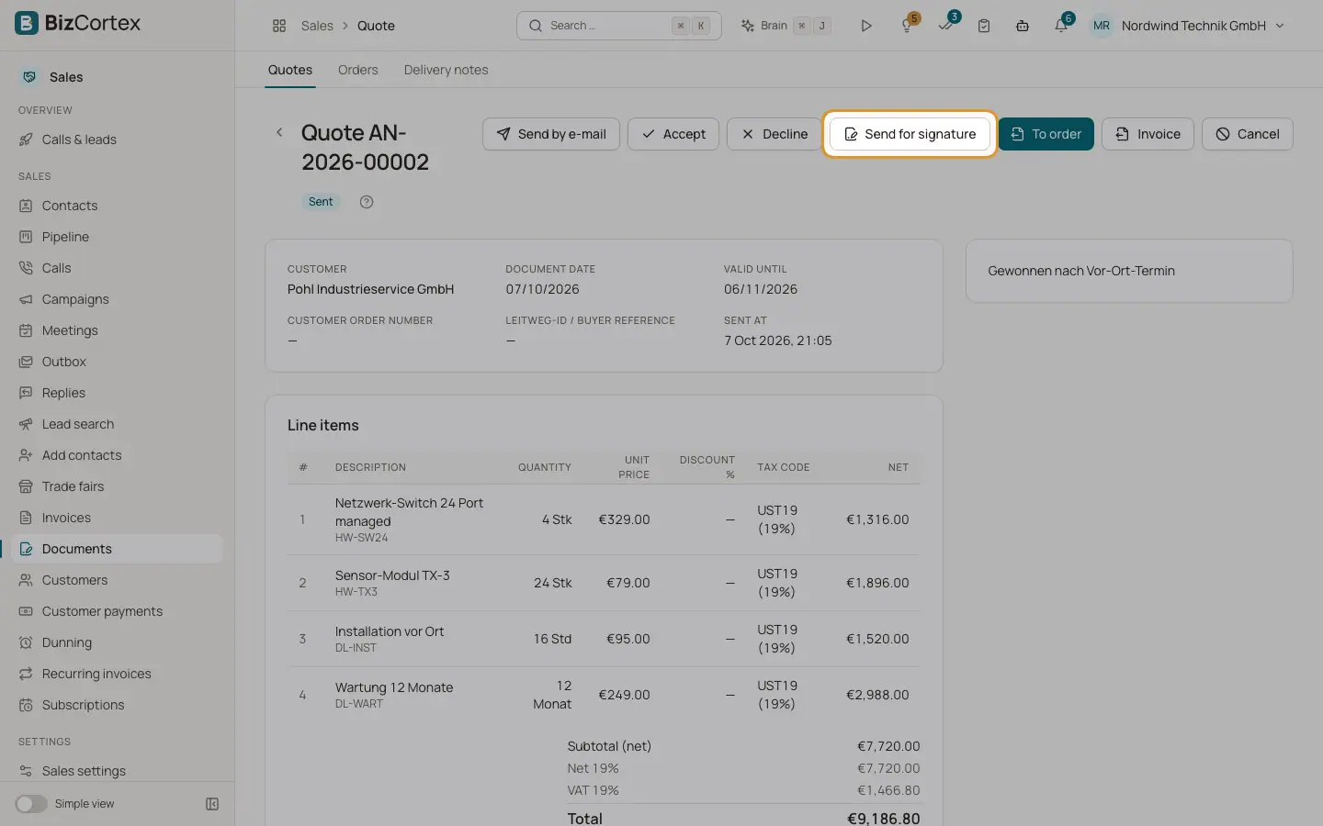
Task: Open the notifications bell icon
Action: 1061,26
